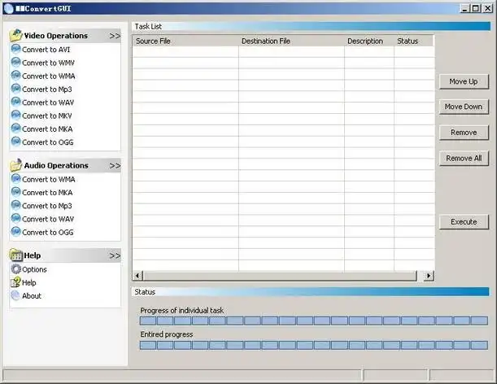
Task: Click the individual task progress bar
Action: (314, 321)
